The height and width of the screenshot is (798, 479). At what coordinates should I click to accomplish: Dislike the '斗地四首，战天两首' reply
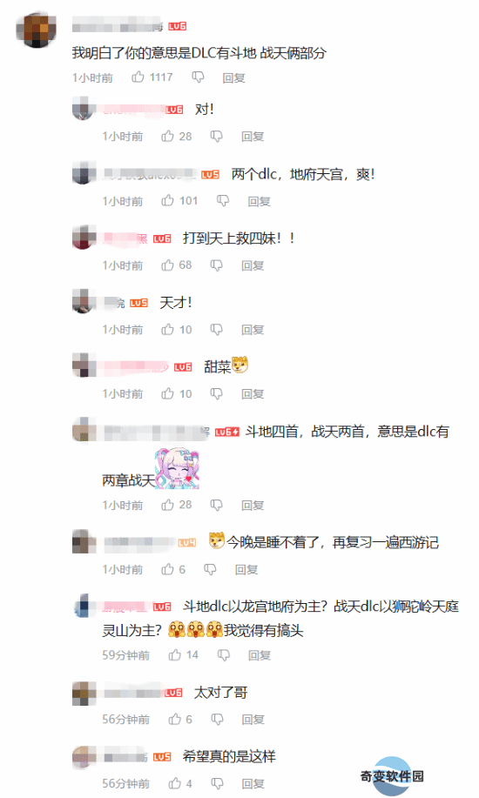tap(217, 505)
